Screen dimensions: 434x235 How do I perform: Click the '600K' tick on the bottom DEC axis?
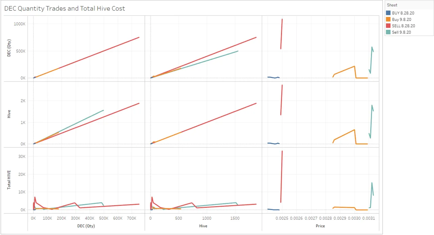pyautogui.click(x=118, y=218)
